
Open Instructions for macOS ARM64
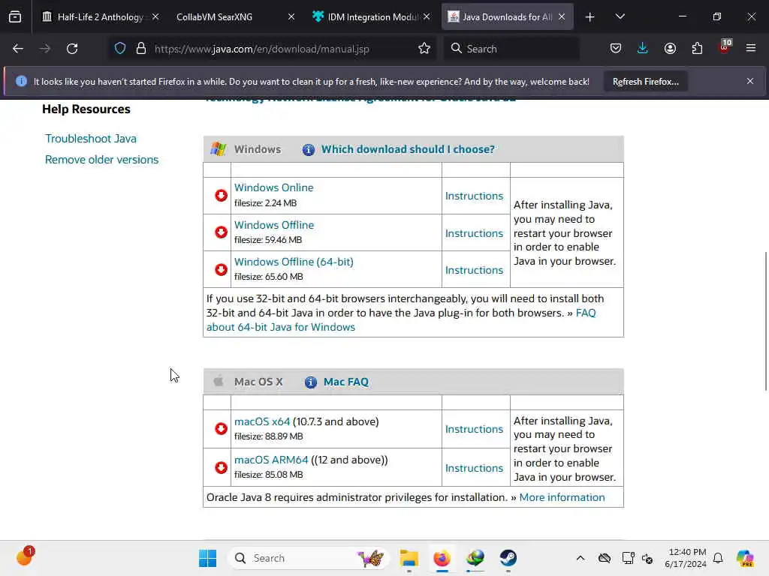(475, 468)
